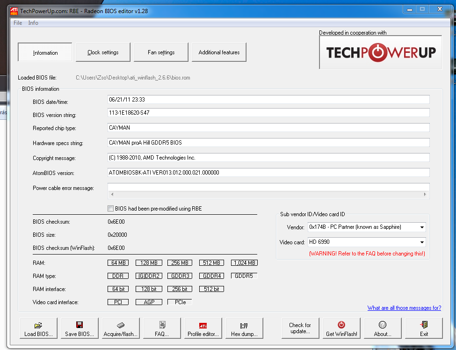Screen dimensions: 456x350
Task: Click the Hardware specs string field
Action: pyautogui.click(x=268, y=143)
